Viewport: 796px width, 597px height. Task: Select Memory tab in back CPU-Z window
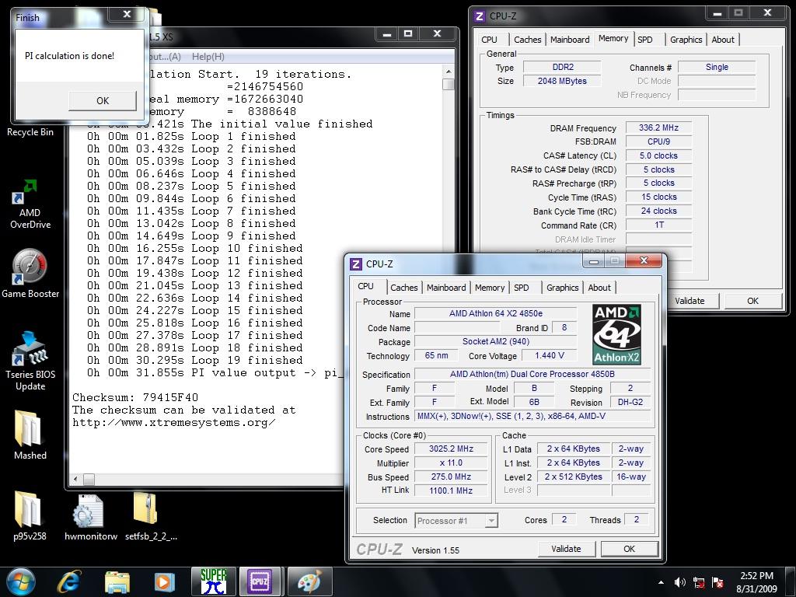click(x=613, y=38)
